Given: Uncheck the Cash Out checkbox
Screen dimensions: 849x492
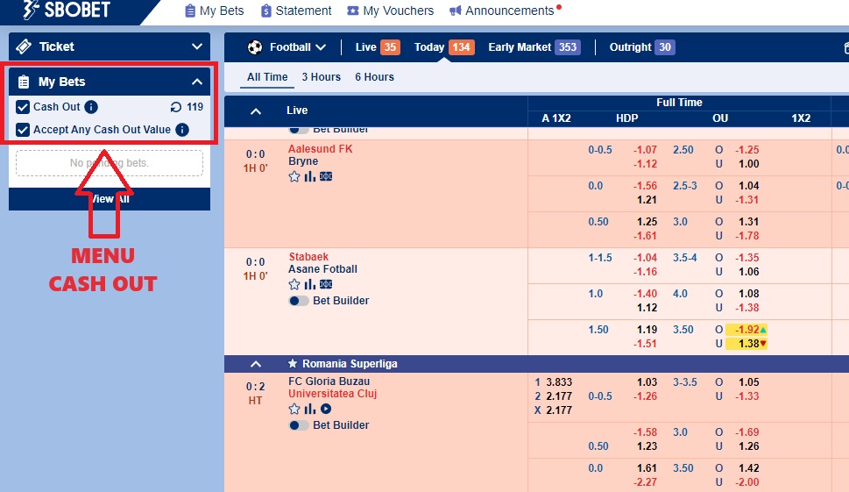Looking at the screenshot, I should tap(23, 107).
